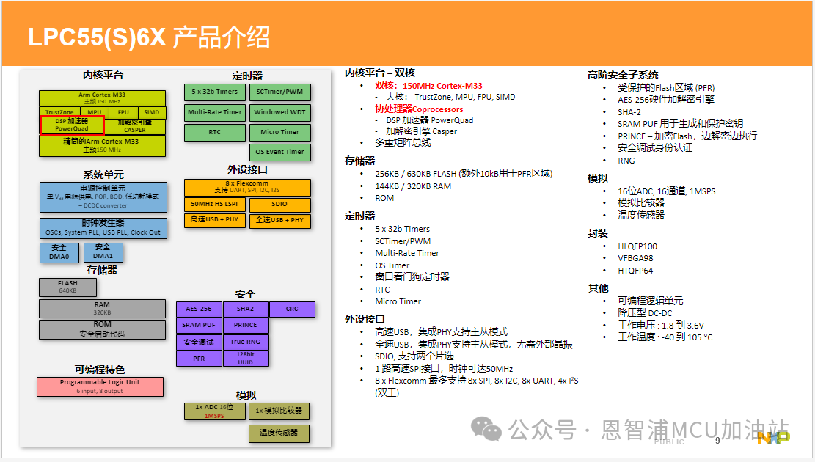
Task: Click the text 窗口看门狗定时器
Action: click(412, 277)
